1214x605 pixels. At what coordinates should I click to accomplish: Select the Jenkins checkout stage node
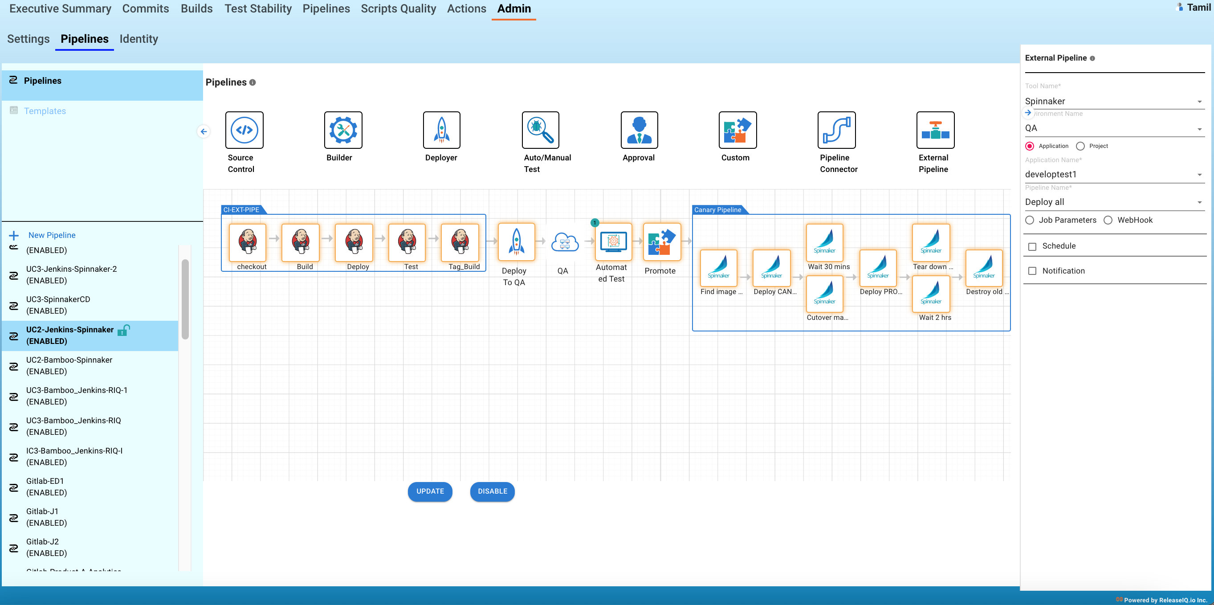tap(248, 242)
